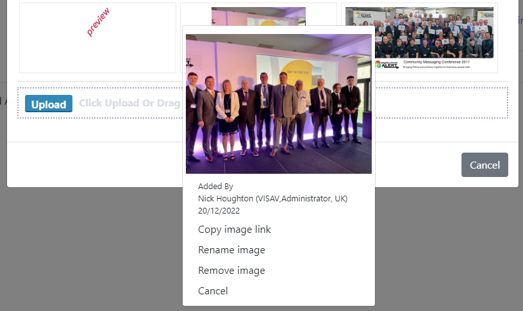
Task: Choose Rename image from the popup menu
Action: click(231, 250)
